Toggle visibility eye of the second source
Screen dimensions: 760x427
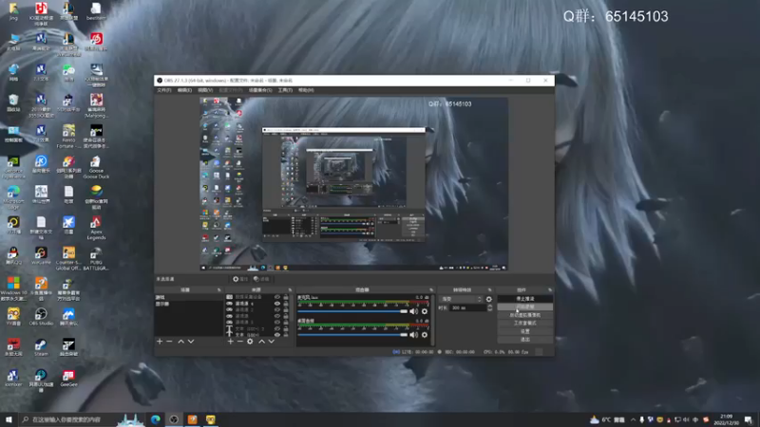click(x=277, y=304)
